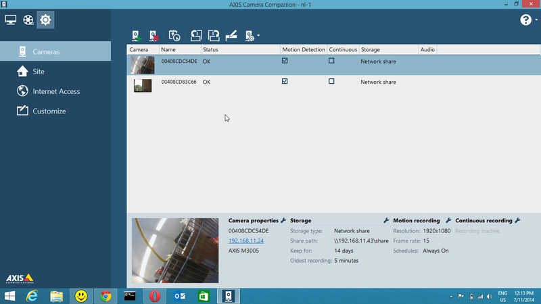This screenshot has height=304, width=541.
Task: Click thumbnail of camera 00408CDC54DE
Action: (x=143, y=65)
